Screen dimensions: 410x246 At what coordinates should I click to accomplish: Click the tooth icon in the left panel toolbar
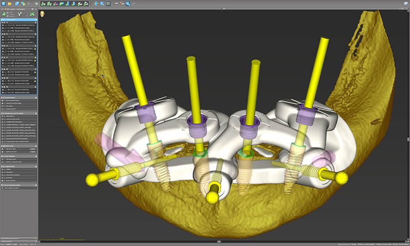click(19, 14)
